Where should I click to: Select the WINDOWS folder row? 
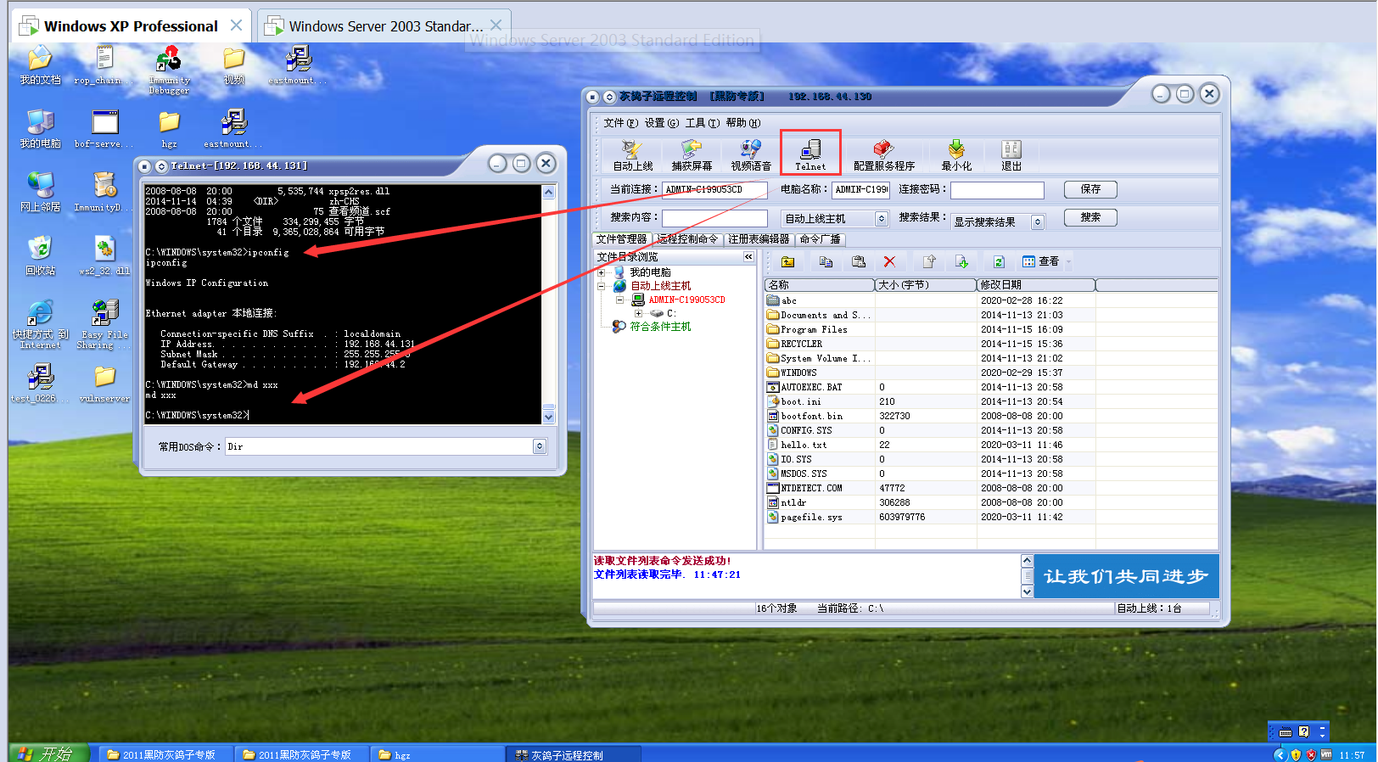click(x=991, y=373)
